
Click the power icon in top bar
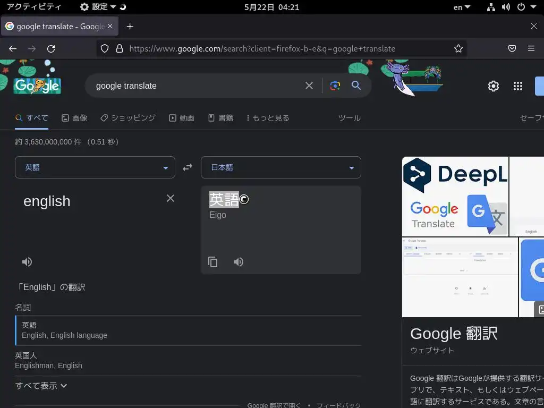[521, 7]
